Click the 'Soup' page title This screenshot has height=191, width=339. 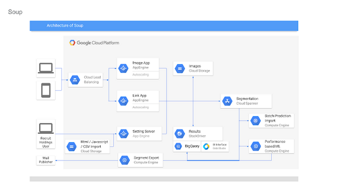[x=15, y=12]
